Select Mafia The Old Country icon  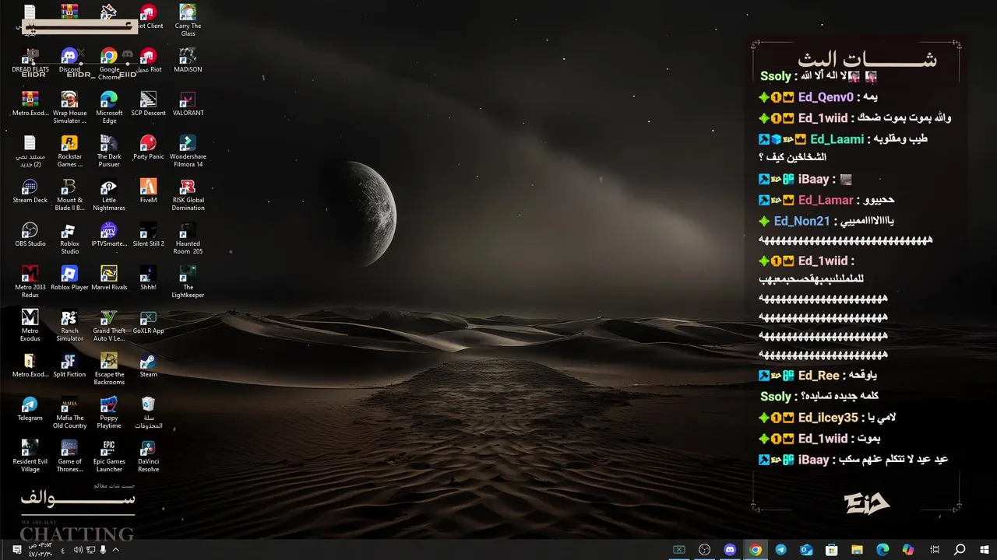pyautogui.click(x=69, y=412)
